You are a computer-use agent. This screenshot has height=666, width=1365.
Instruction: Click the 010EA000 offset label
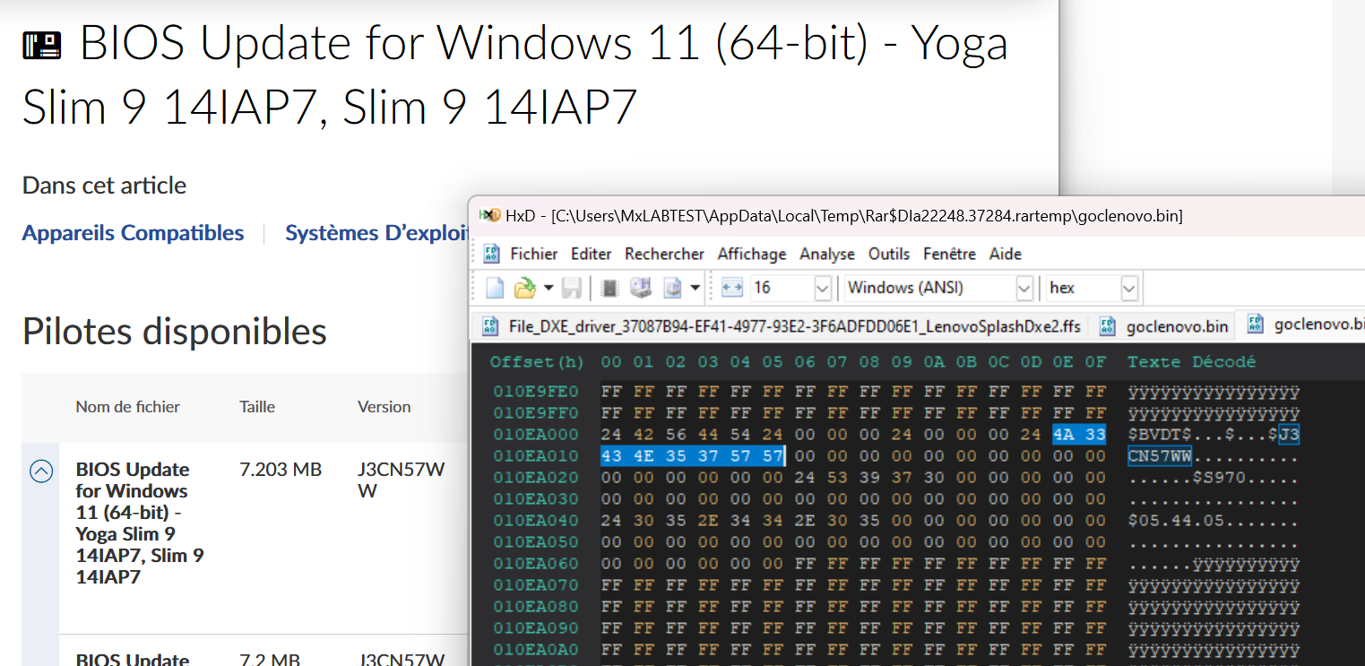click(536, 435)
